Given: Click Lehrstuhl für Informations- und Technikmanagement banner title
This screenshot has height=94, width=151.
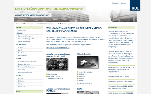Looking at the screenshot, I should point(50,9).
